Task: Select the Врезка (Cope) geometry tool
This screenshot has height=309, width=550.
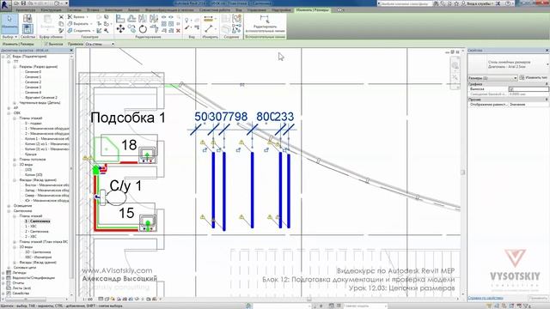Action: pyautogui.click(x=78, y=17)
